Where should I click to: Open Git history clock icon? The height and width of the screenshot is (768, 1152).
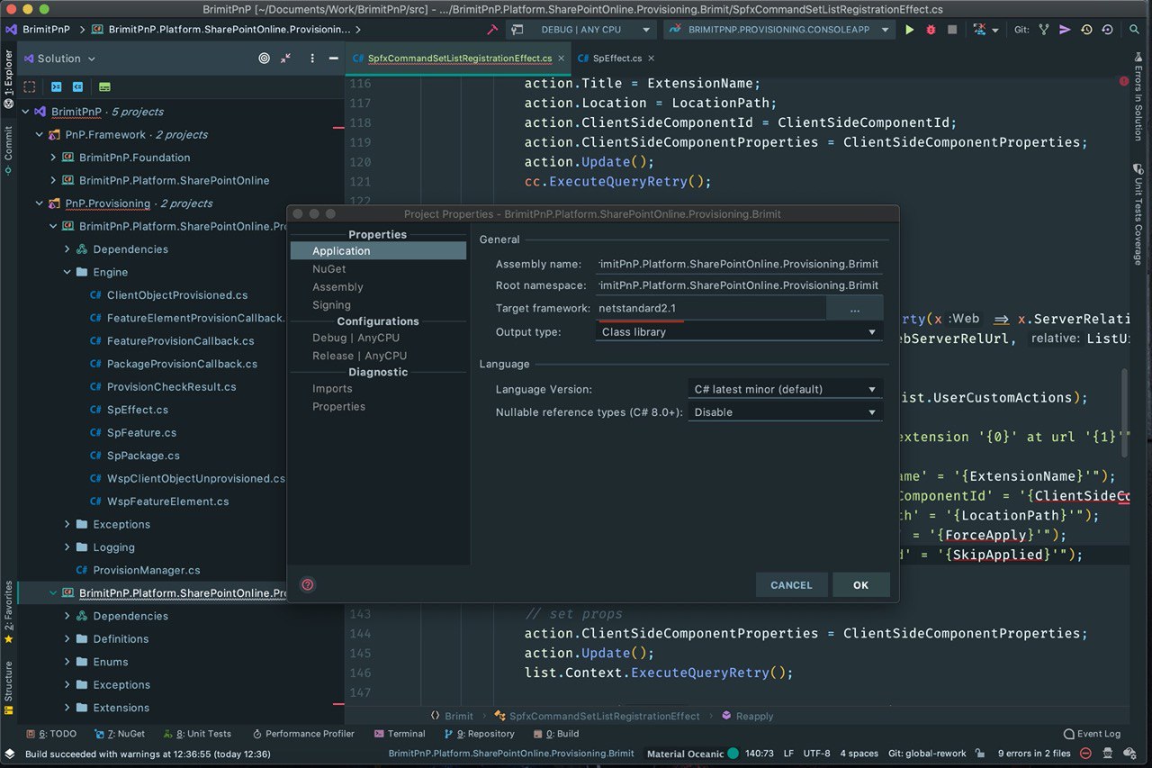[x=1086, y=30]
